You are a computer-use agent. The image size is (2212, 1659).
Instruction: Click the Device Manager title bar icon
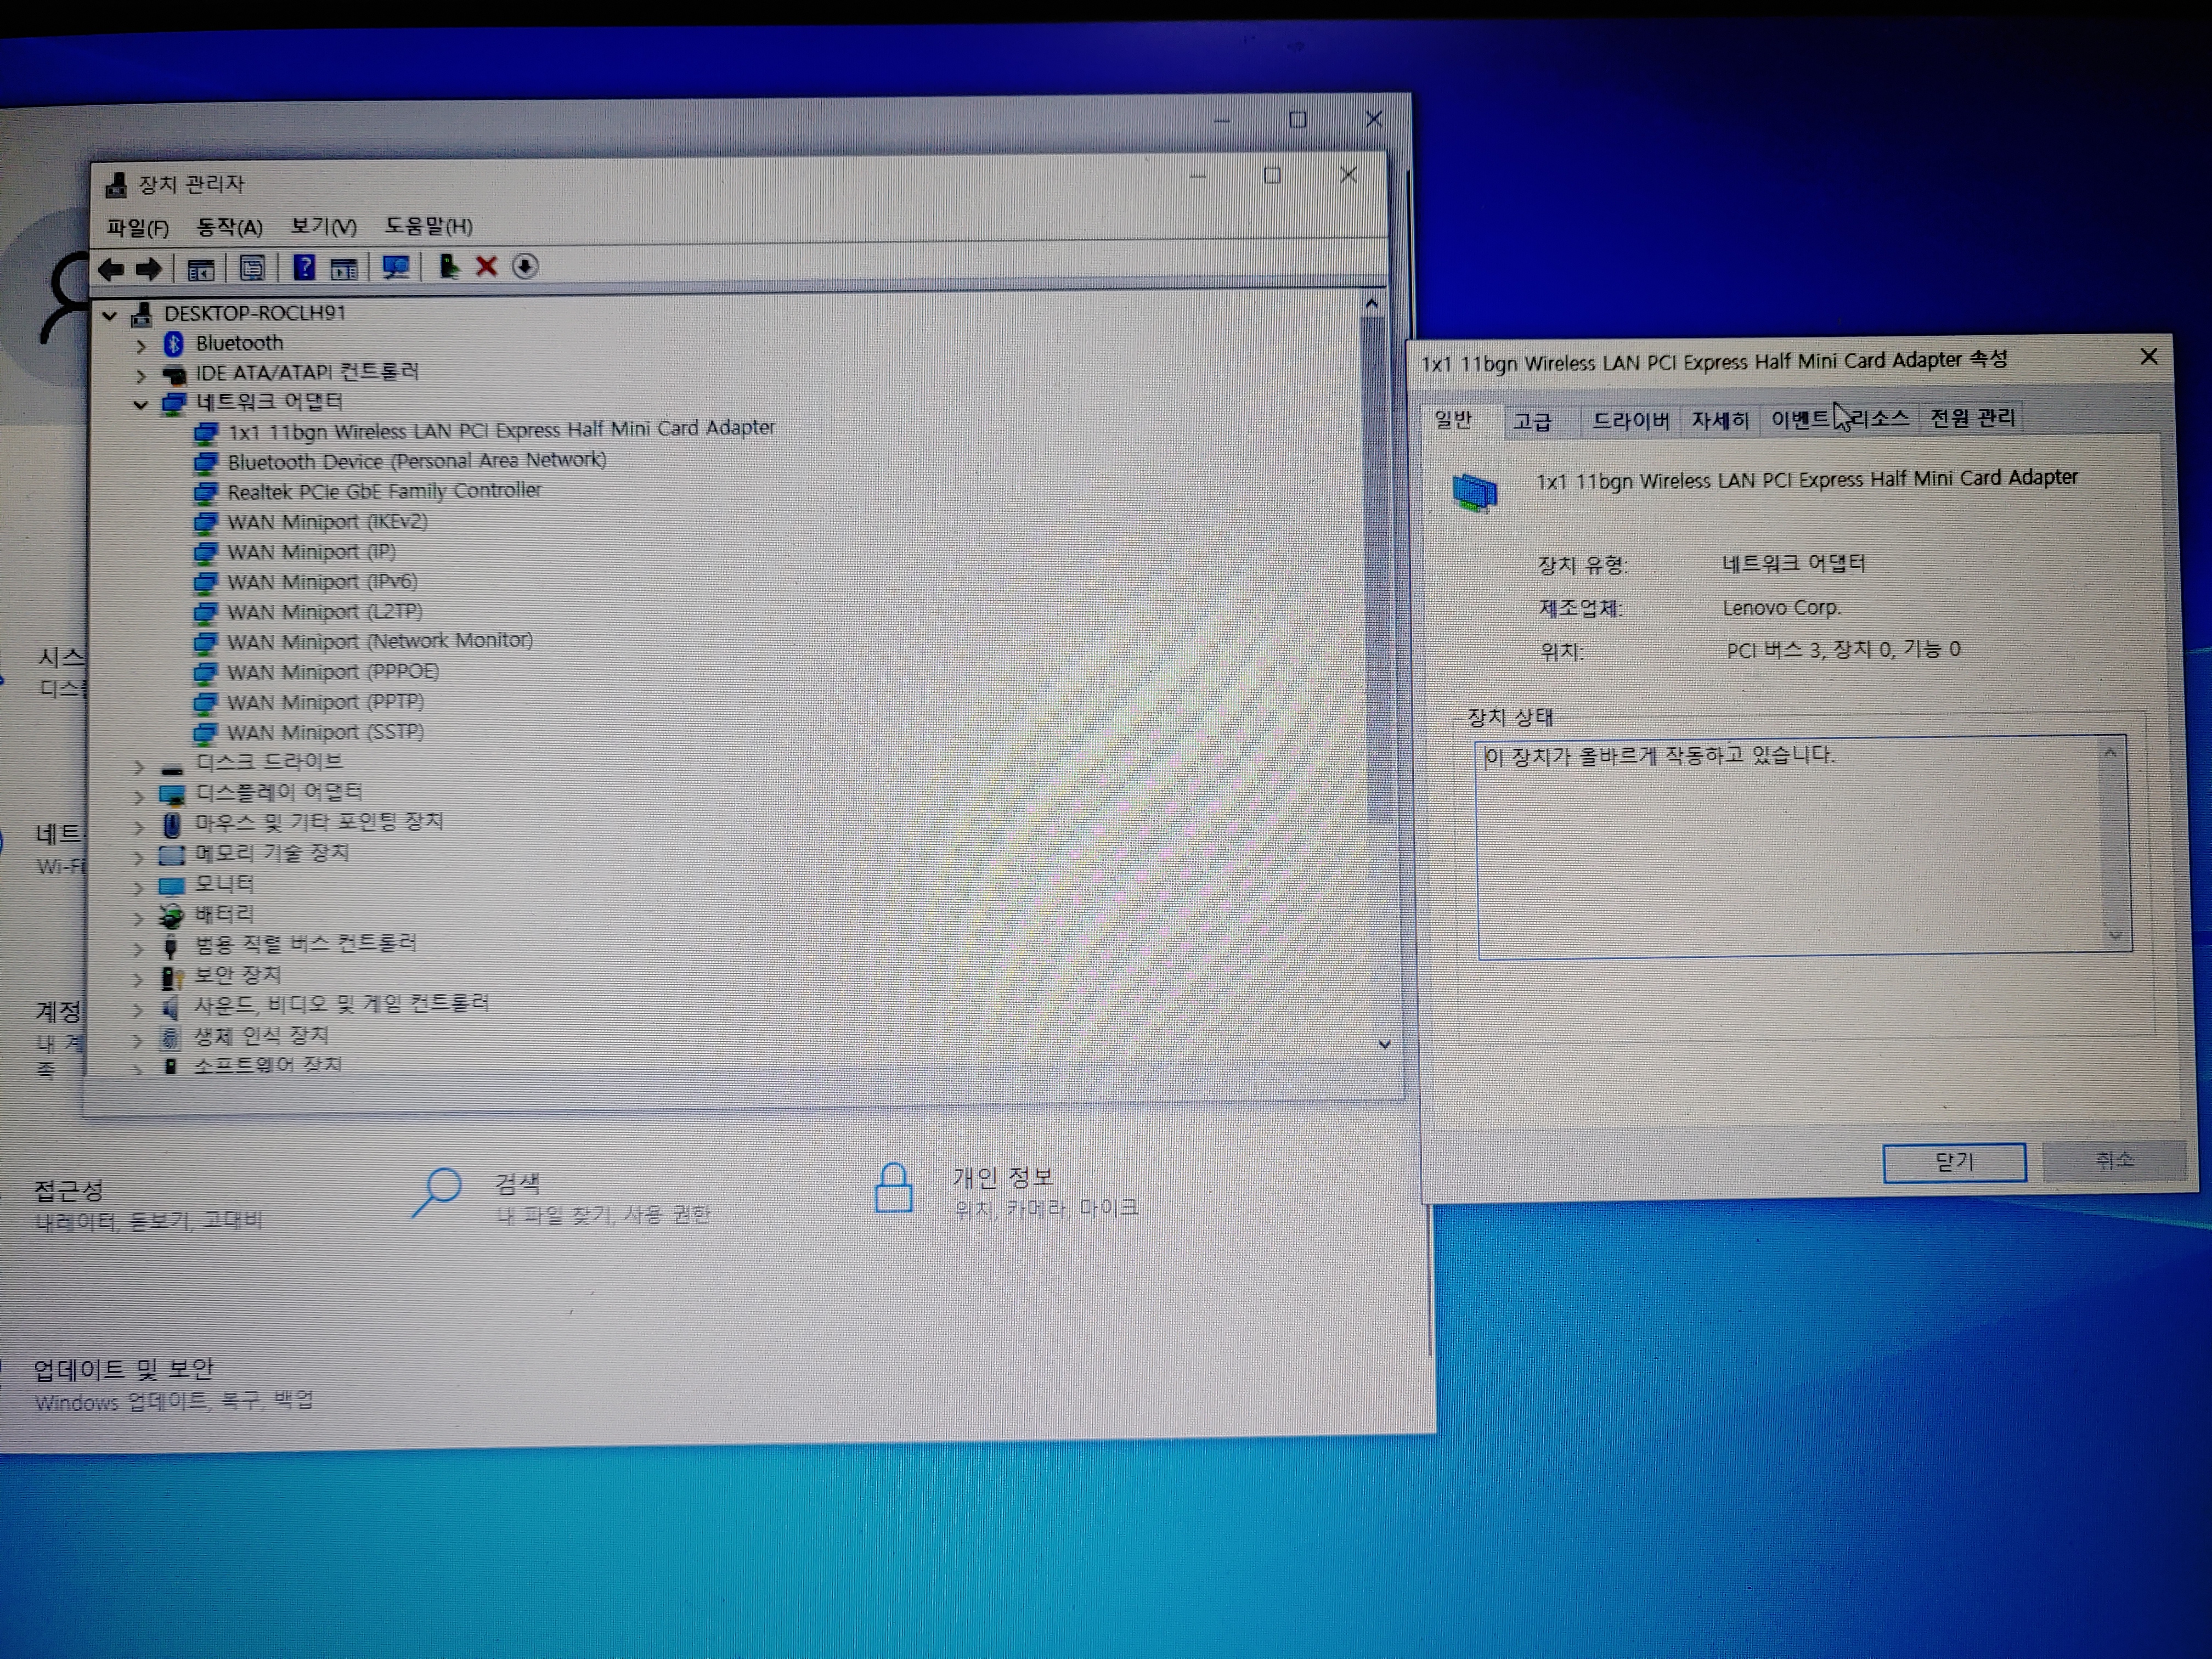tap(117, 186)
